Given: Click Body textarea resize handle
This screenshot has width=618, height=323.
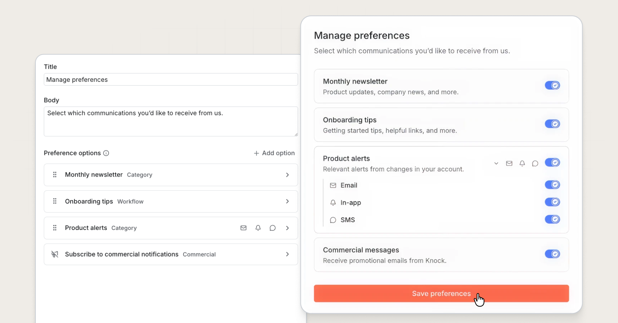Looking at the screenshot, I should tap(296, 134).
